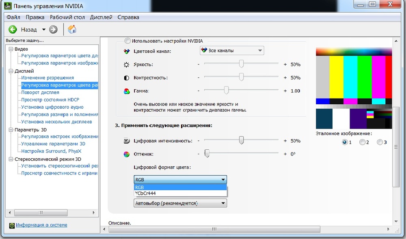
Task: Open the Back button history dropdown arrow
Action: (x=44, y=30)
